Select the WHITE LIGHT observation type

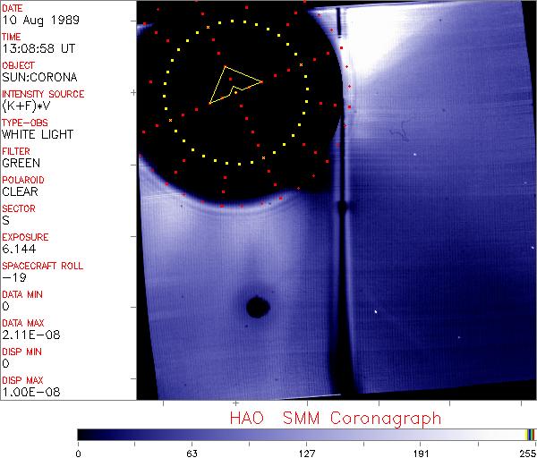(38, 134)
